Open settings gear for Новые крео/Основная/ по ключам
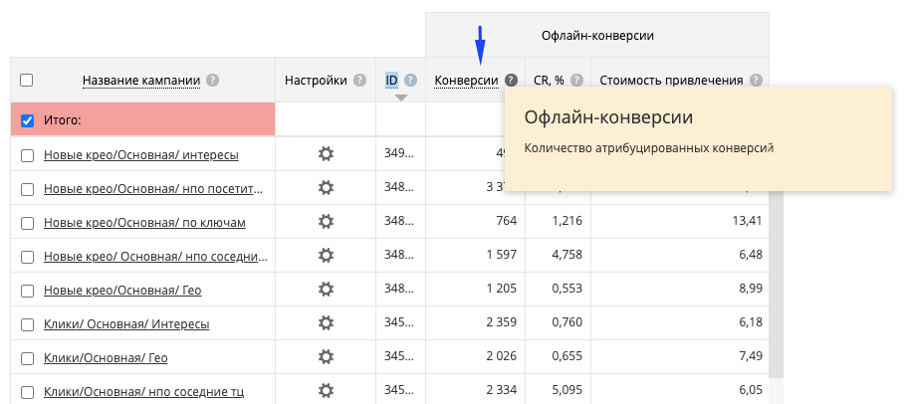 (x=326, y=221)
